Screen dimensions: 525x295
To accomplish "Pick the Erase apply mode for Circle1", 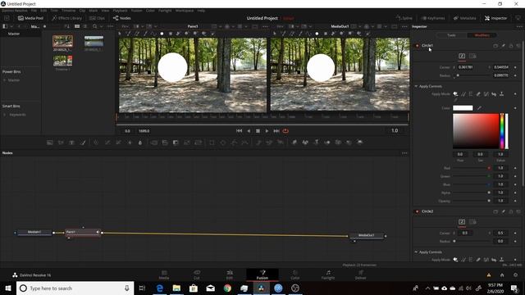I will pyautogui.click(x=478, y=94).
